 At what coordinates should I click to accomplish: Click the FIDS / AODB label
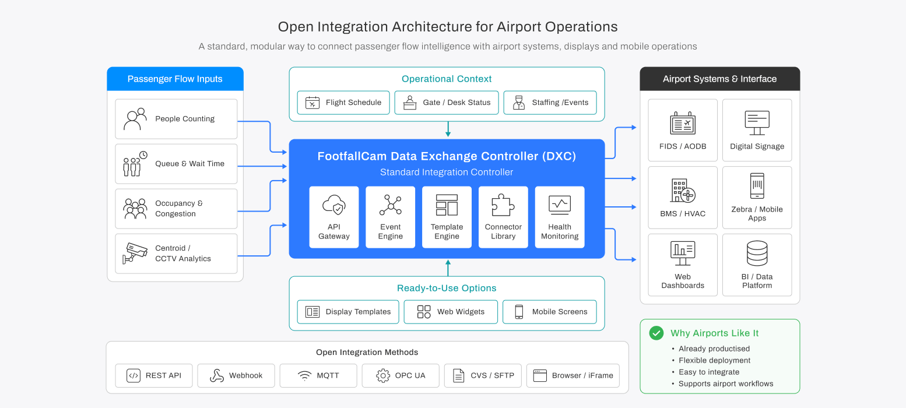coord(683,146)
